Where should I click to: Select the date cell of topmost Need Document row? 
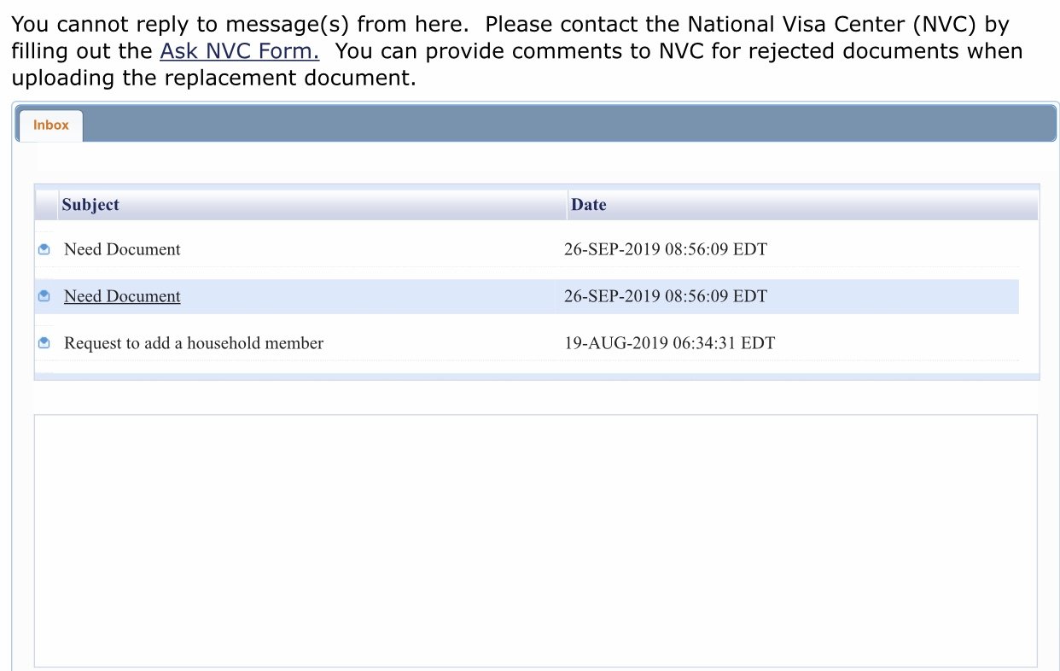tap(666, 249)
